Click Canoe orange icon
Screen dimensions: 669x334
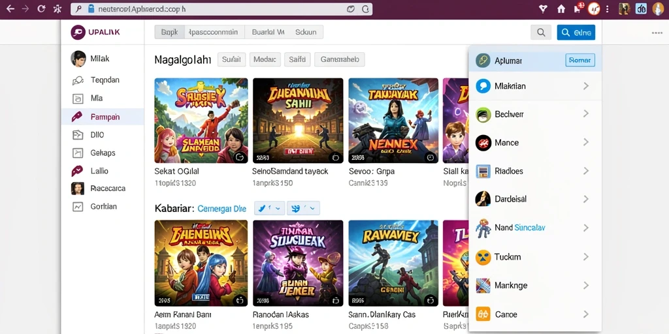coord(483,314)
